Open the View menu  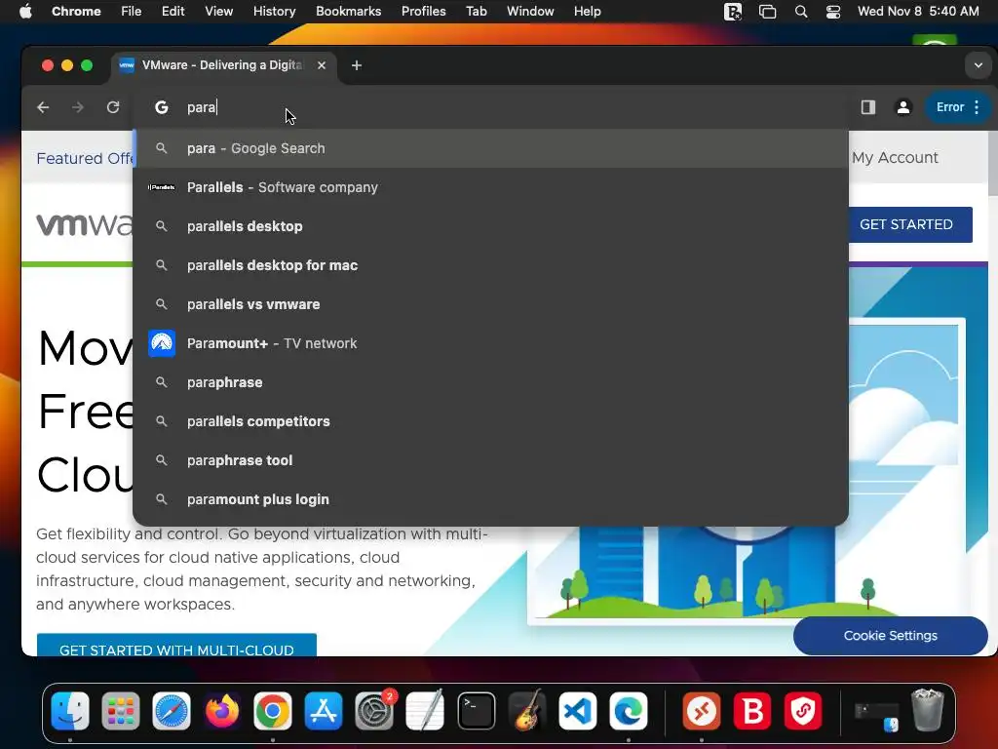218,12
